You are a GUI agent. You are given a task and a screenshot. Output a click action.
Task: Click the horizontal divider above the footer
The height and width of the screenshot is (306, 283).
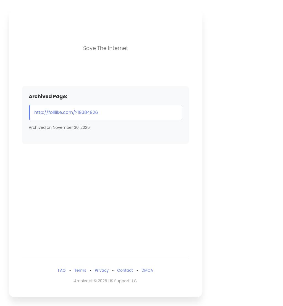point(106,258)
